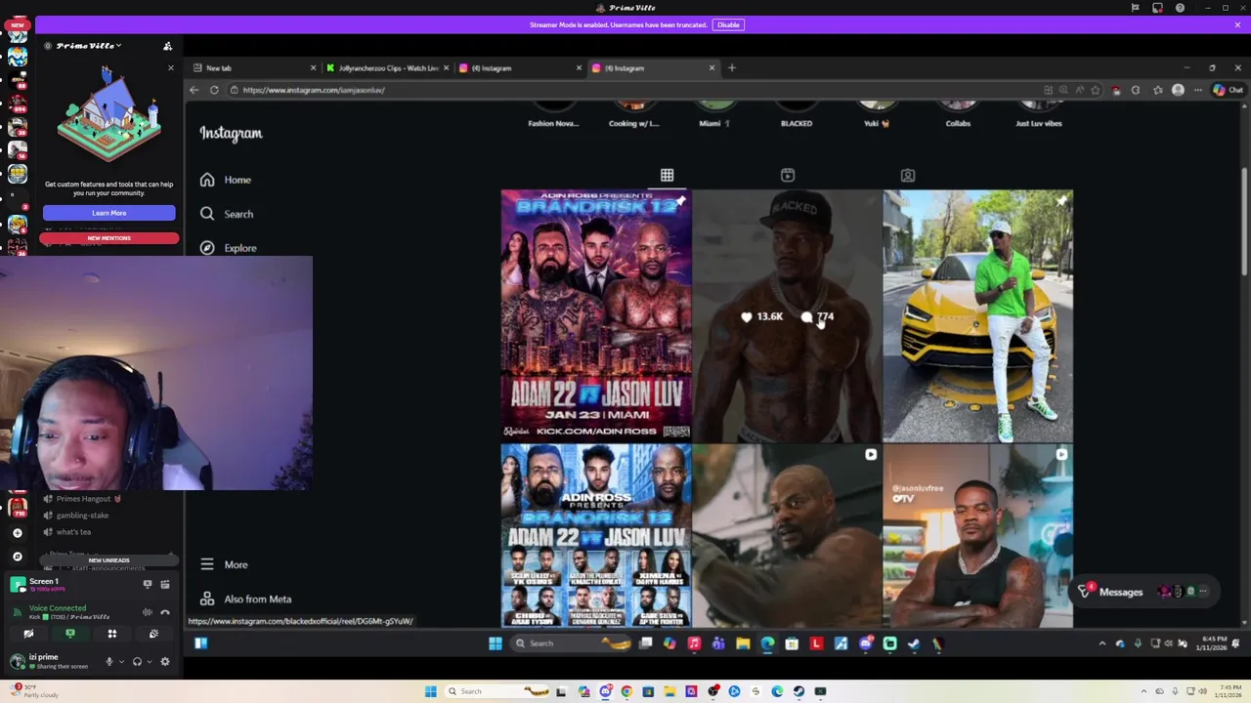
Task: Open the yellow Lamborghini post
Action: (x=977, y=315)
